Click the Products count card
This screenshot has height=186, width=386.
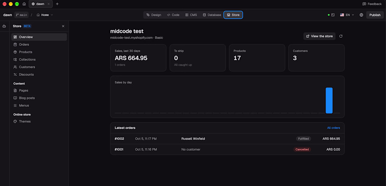(x=257, y=58)
